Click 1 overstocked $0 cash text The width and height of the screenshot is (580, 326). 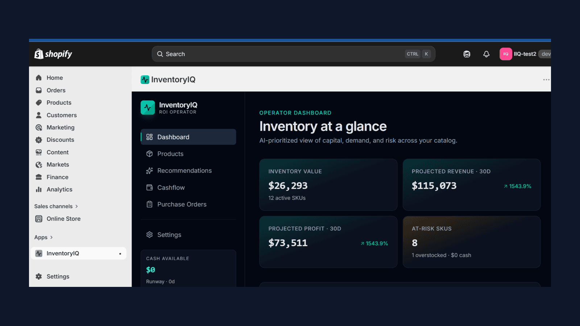pyautogui.click(x=442, y=255)
